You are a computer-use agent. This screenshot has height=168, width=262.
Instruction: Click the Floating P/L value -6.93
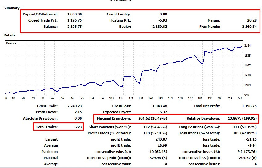coord(162,20)
